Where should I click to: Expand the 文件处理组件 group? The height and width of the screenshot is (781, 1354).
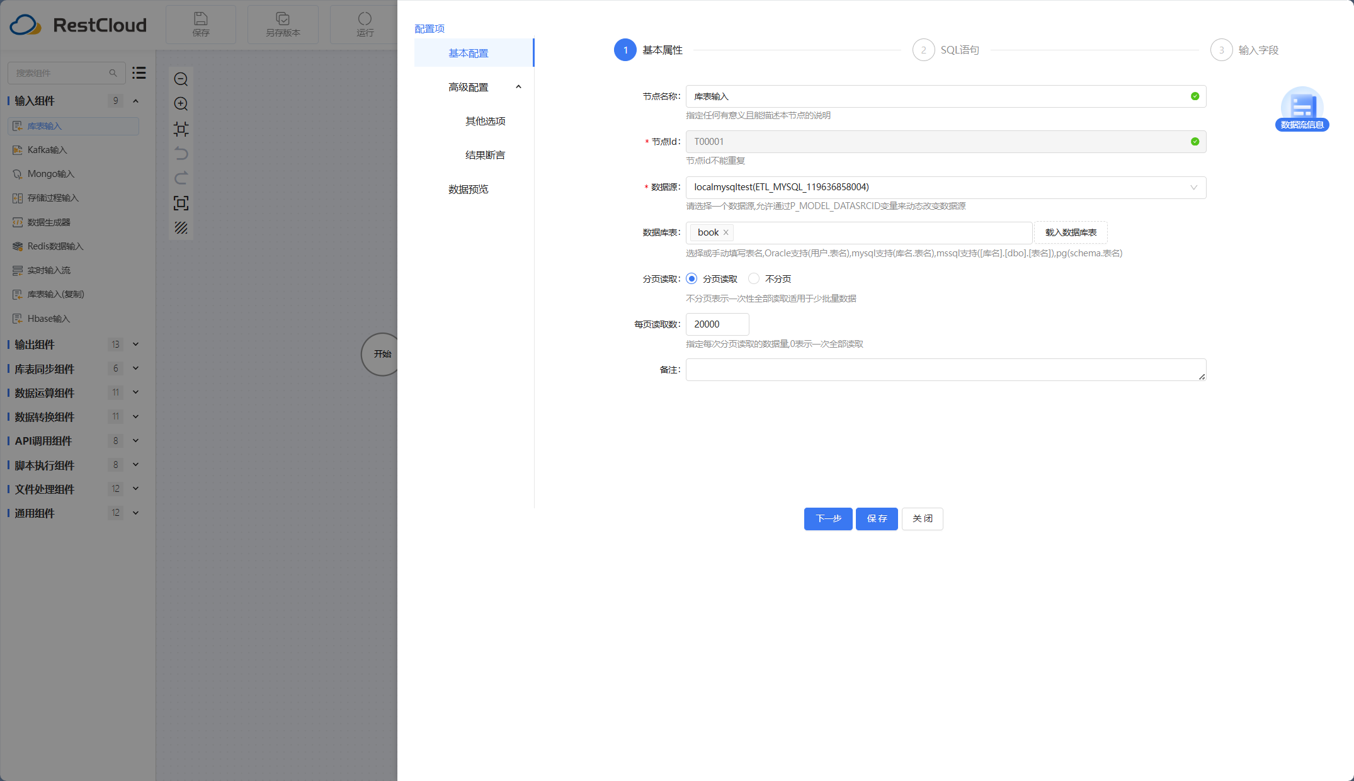point(135,489)
